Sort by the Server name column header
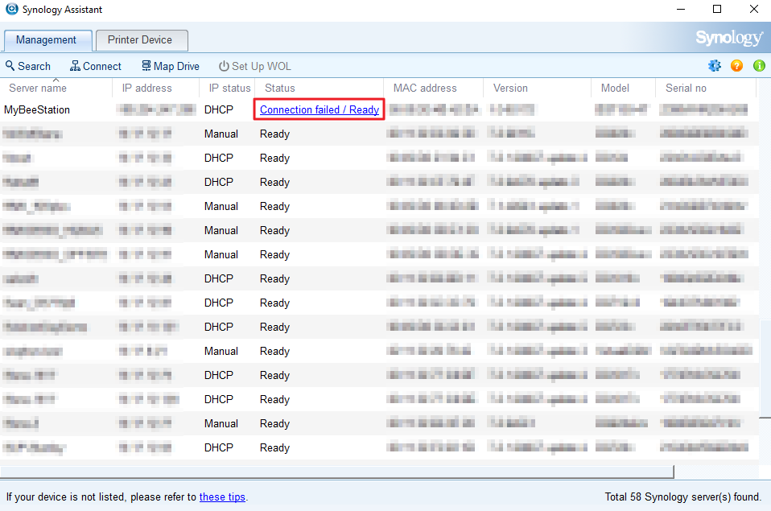The image size is (771, 511). [x=56, y=88]
